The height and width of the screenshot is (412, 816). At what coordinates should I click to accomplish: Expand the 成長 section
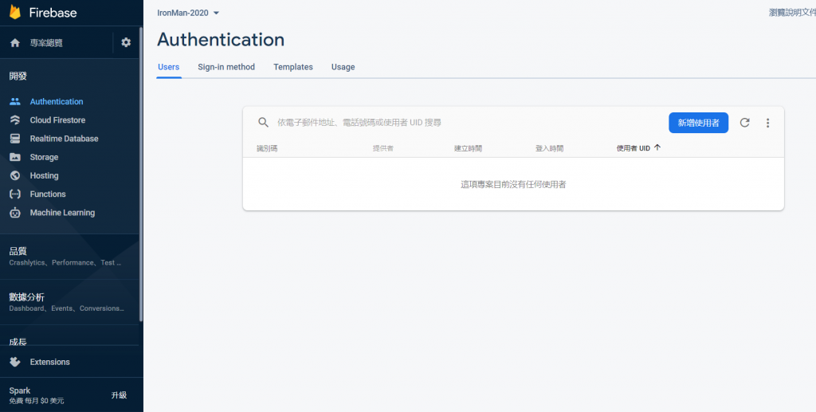[x=18, y=342]
